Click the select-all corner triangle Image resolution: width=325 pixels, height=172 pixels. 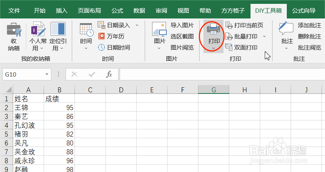click(x=8, y=90)
